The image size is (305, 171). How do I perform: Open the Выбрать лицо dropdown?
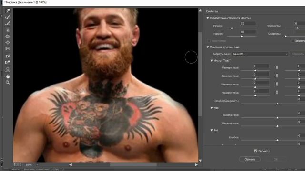click(x=260, y=54)
